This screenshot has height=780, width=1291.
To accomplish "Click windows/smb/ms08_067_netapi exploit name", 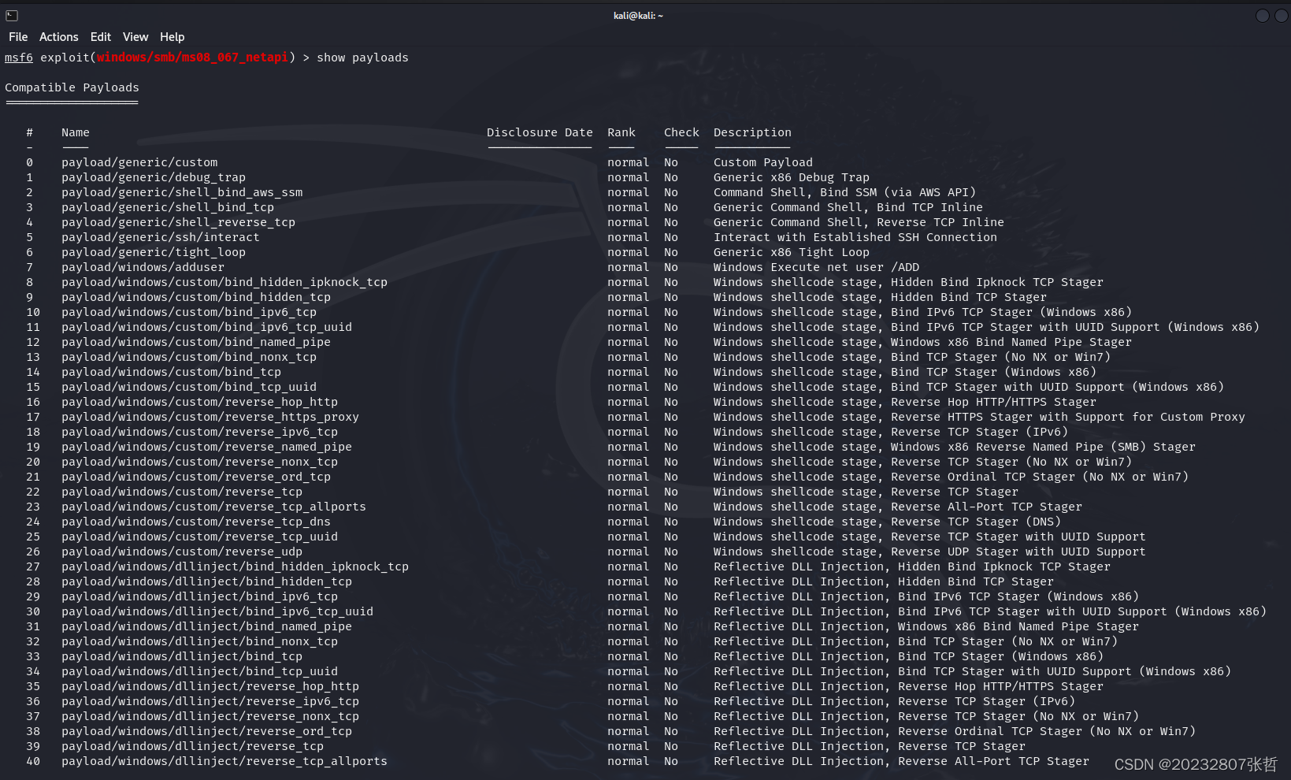I will (x=193, y=58).
